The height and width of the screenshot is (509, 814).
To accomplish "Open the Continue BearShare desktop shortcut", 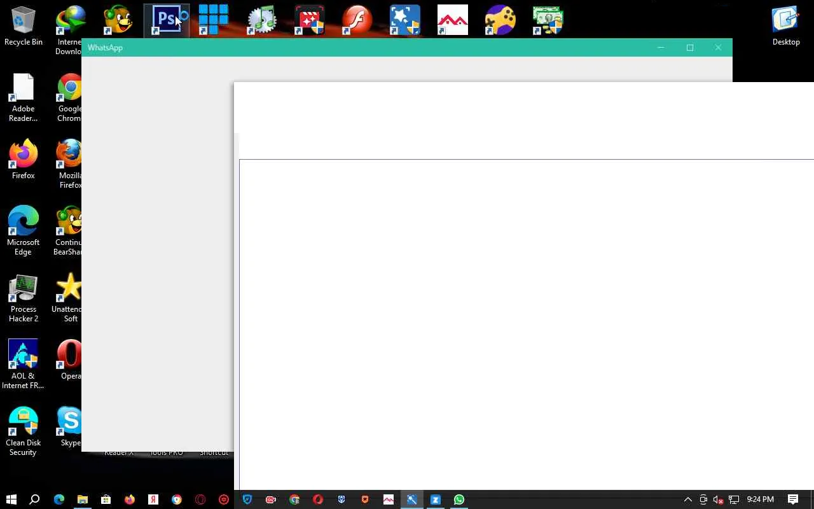I will (x=69, y=231).
